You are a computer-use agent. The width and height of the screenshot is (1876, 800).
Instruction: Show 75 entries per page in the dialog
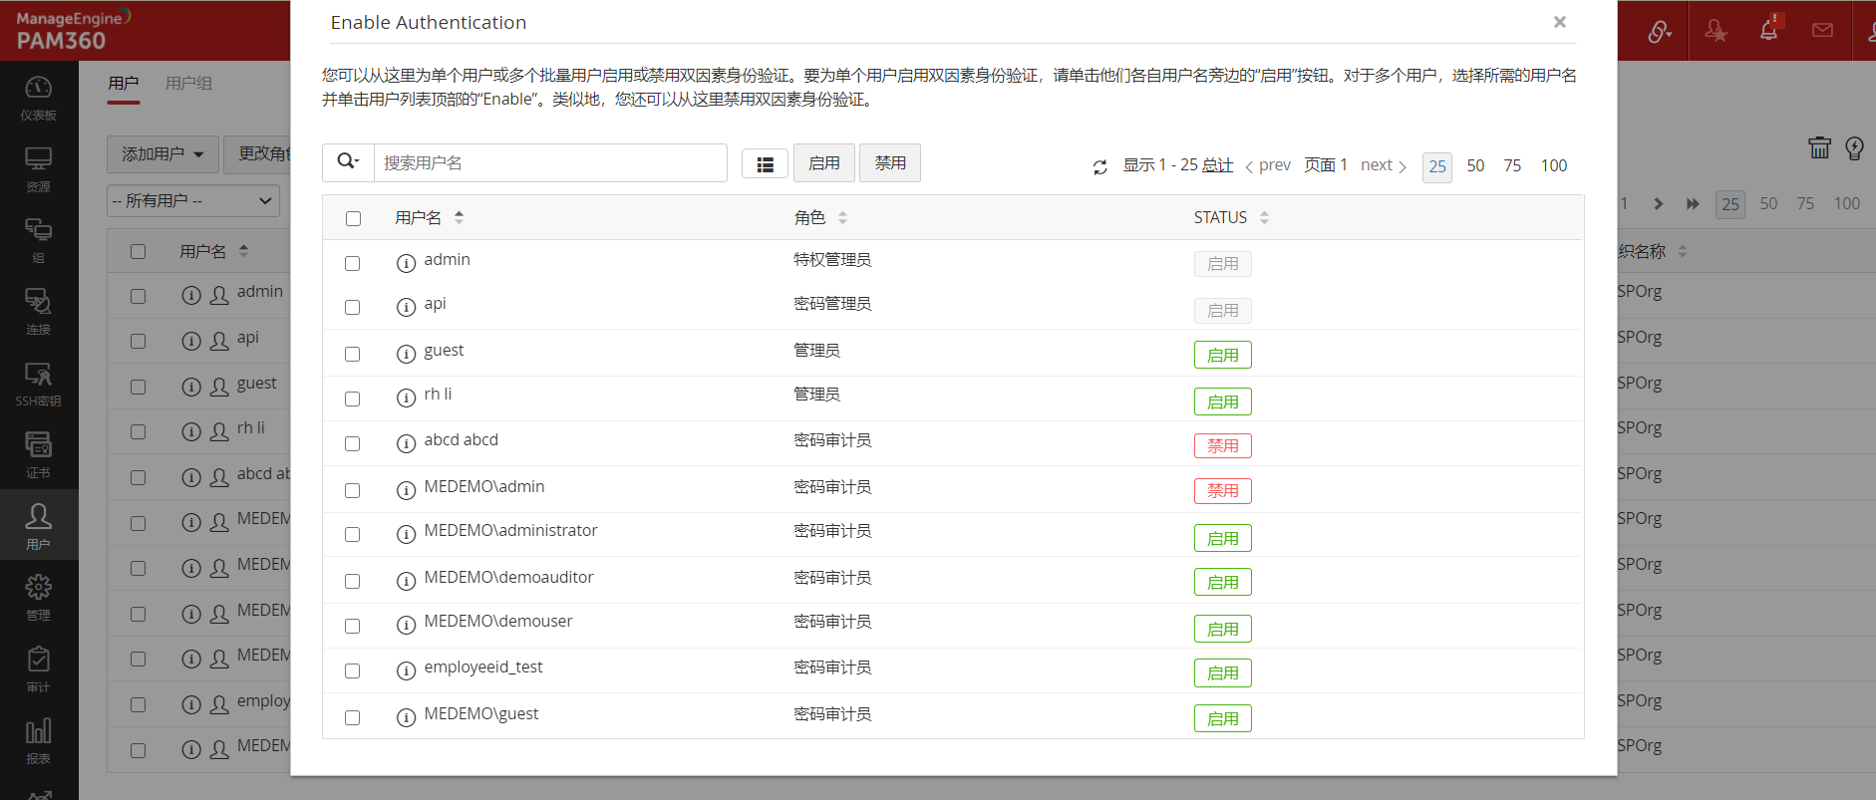(x=1512, y=165)
